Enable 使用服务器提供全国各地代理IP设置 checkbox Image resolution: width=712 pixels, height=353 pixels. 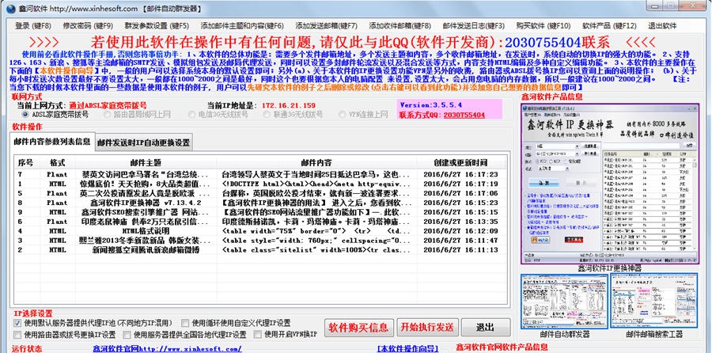[x=127, y=335]
